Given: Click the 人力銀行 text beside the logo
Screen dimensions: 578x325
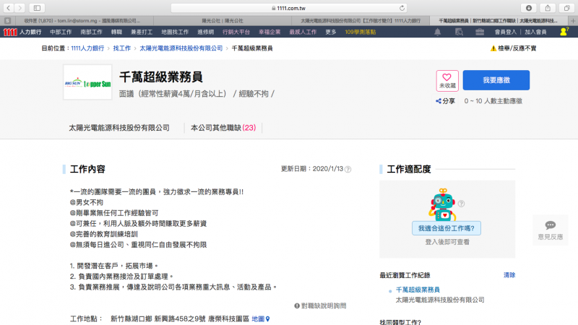Looking at the screenshot, I should tap(30, 32).
